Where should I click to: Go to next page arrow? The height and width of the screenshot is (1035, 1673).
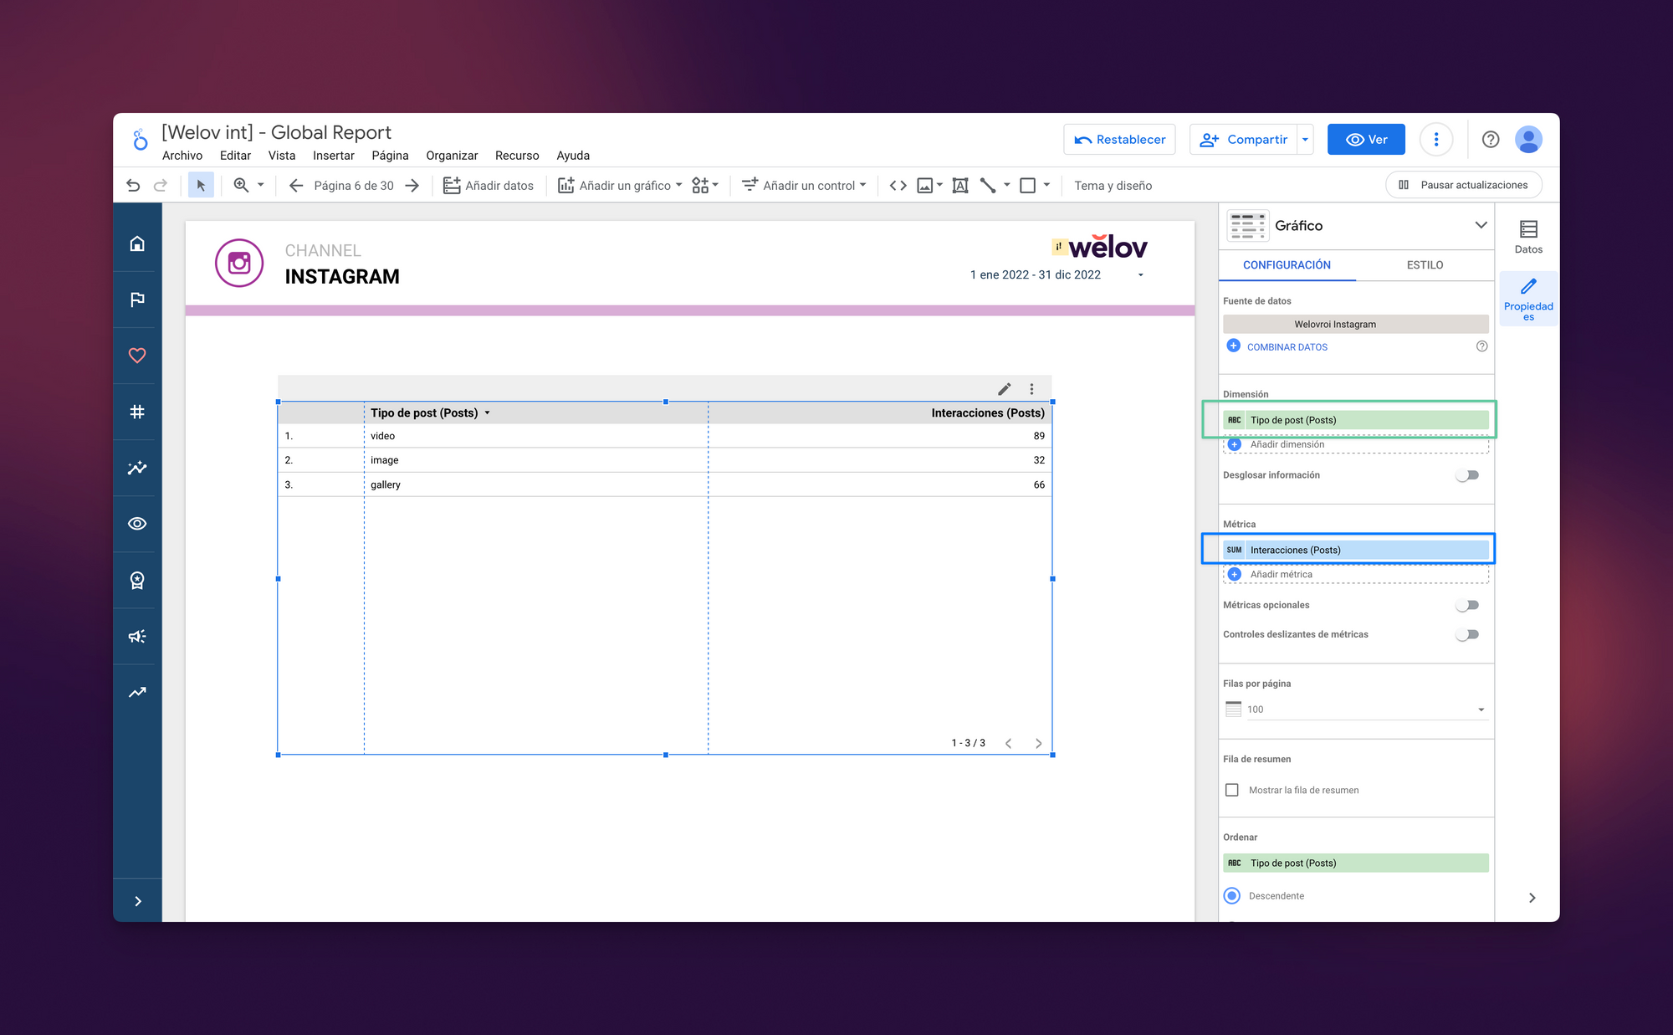click(x=412, y=185)
